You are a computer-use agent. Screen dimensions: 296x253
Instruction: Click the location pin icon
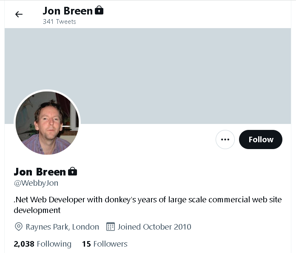[x=19, y=227]
